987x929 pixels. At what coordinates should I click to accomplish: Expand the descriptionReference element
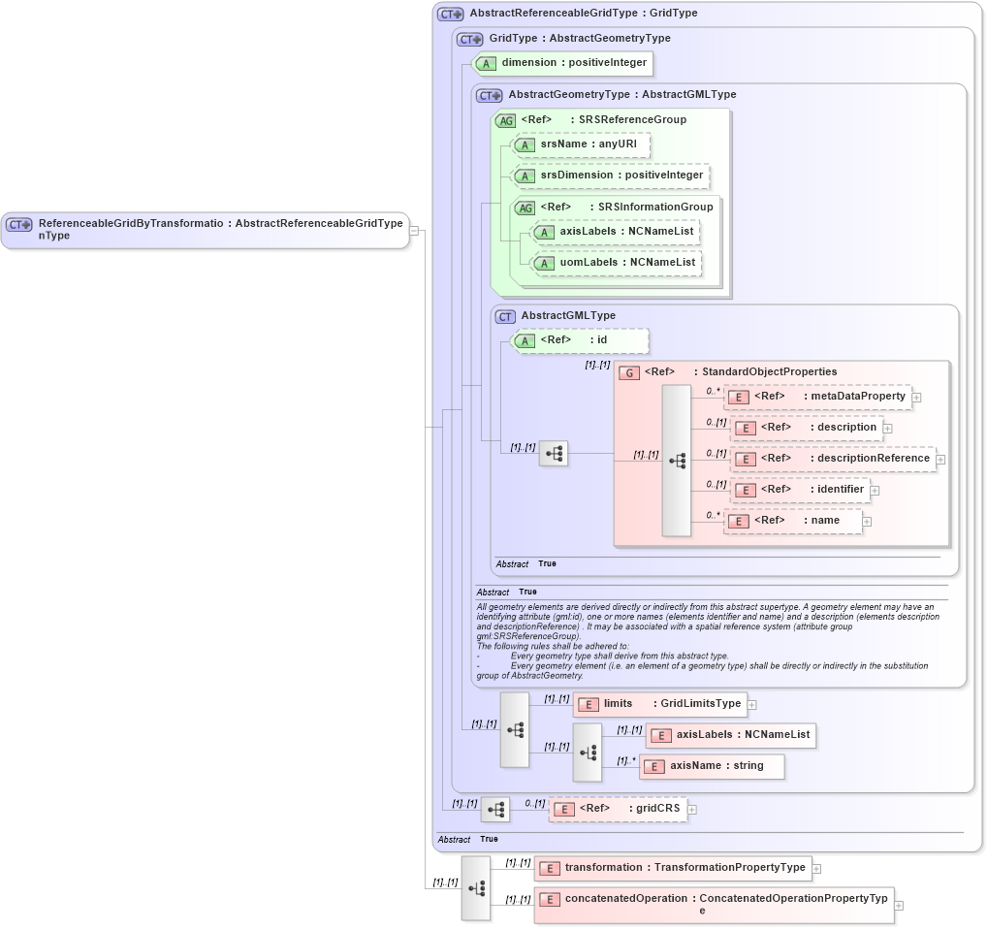pyautogui.click(x=941, y=460)
